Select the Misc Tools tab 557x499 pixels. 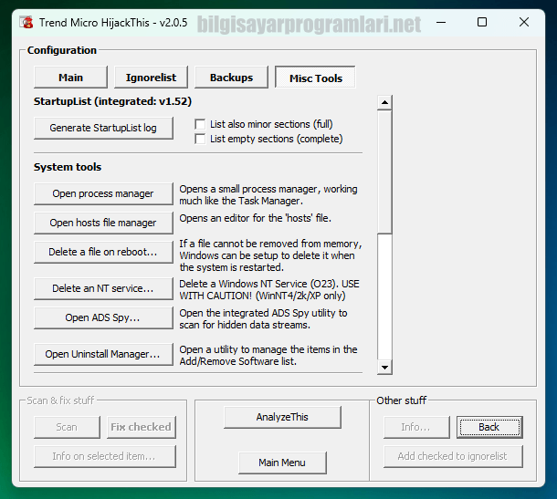(315, 78)
